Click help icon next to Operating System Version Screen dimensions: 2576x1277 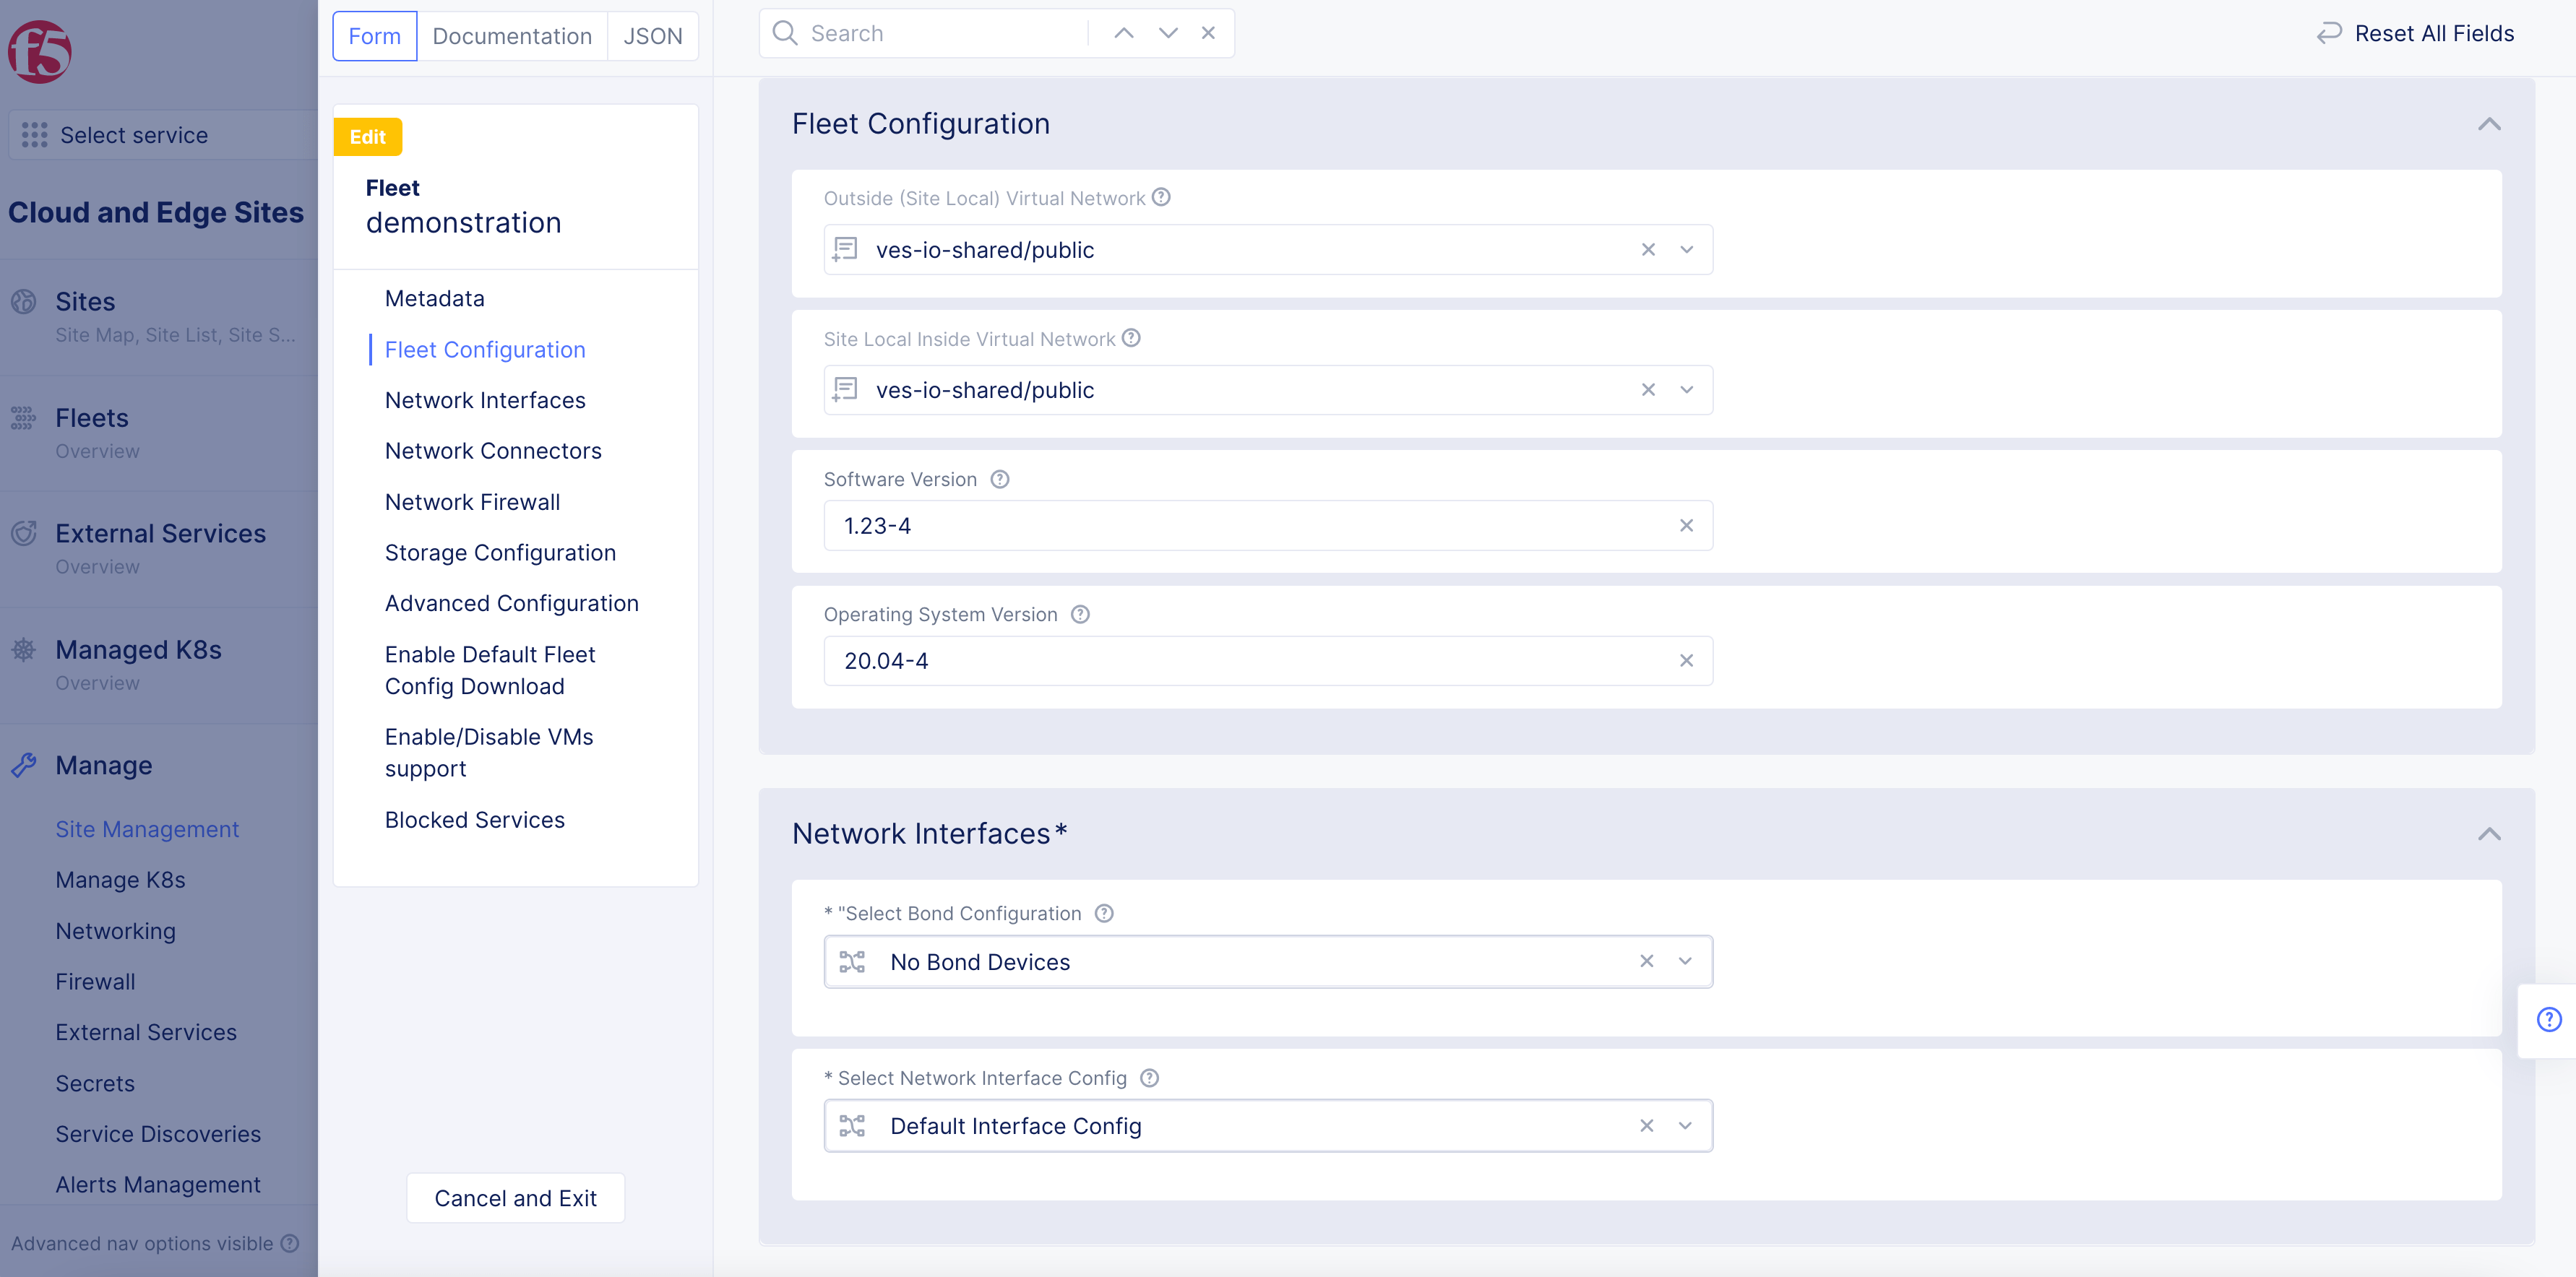pos(1080,615)
